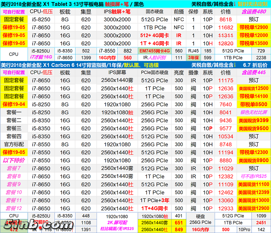Click the 2K屏可配 cell

click(117, 223)
